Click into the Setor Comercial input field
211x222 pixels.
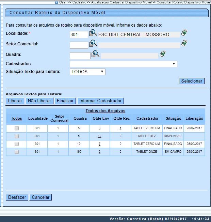(79, 45)
